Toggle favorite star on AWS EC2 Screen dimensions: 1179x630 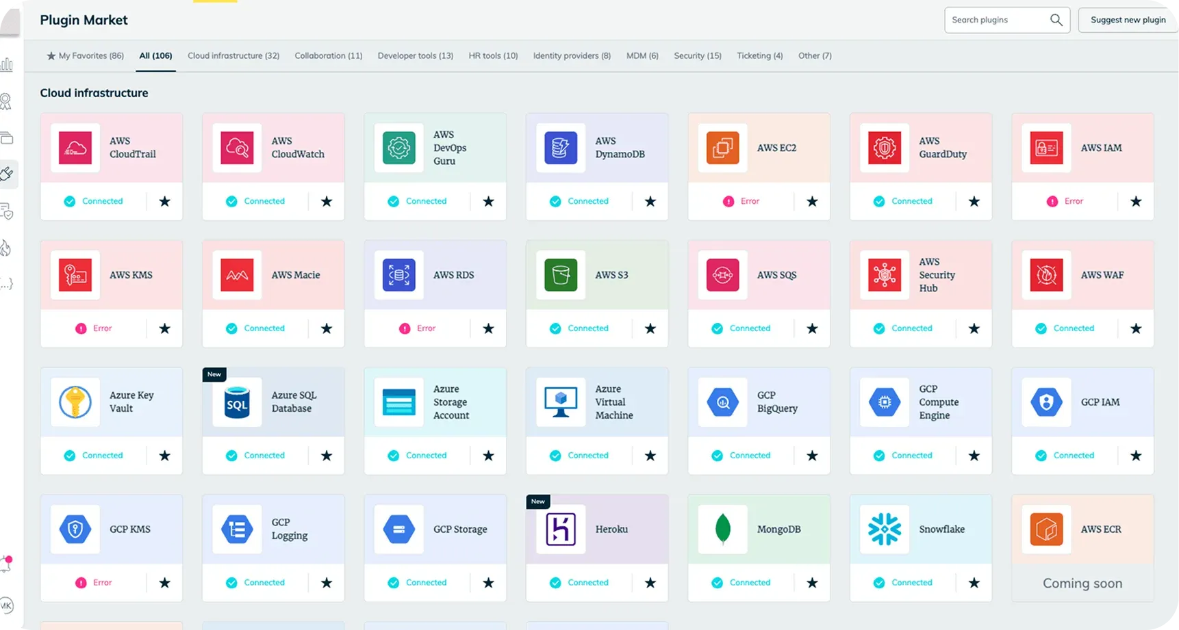tap(812, 201)
